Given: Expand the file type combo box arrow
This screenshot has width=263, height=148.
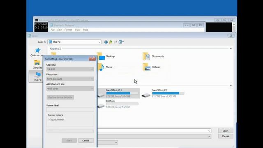Looking at the screenshot, I should [209, 136].
